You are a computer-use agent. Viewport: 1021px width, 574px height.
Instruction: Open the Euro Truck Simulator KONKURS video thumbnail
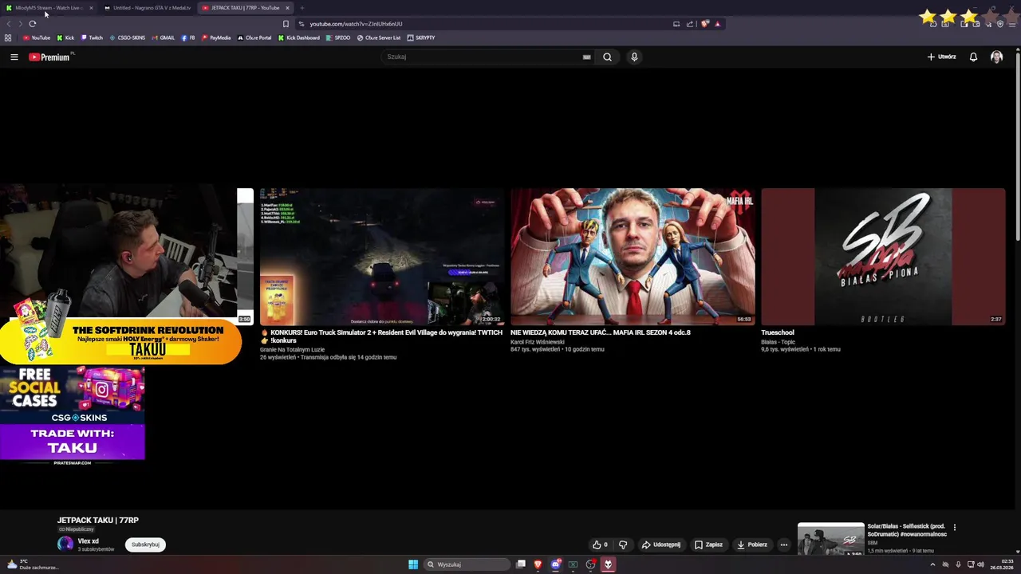tap(382, 257)
